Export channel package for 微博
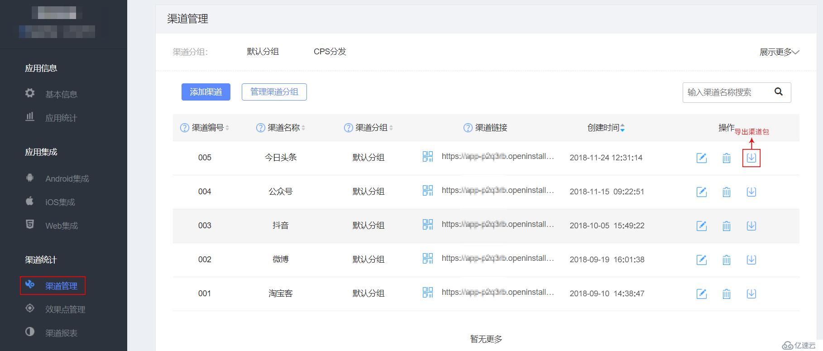This screenshot has width=823, height=351. point(751,260)
